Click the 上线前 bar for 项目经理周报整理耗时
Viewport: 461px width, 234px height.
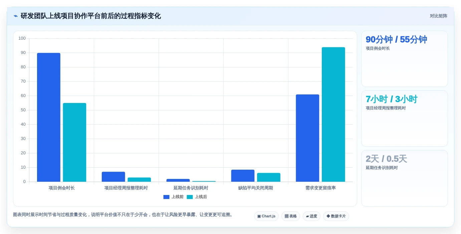113,177
